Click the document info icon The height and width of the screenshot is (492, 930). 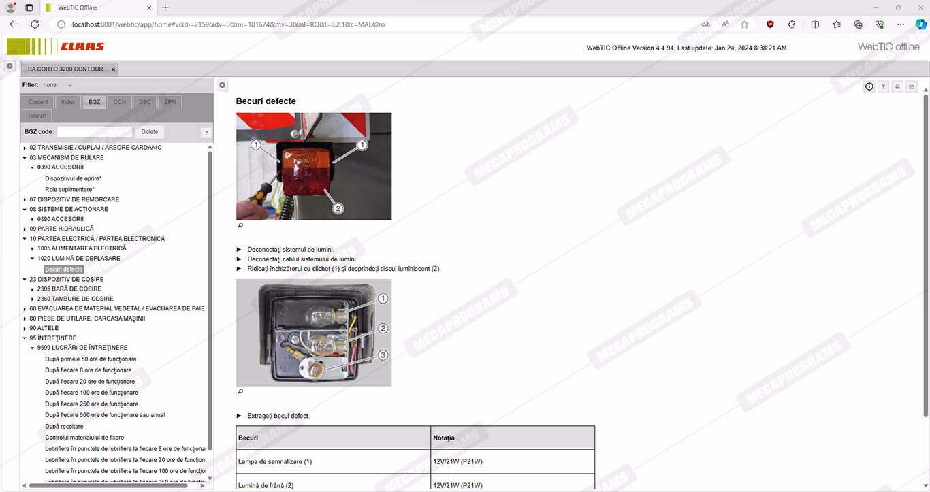(869, 86)
